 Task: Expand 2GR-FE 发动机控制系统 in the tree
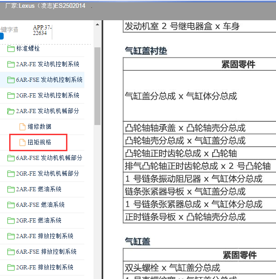(48, 95)
